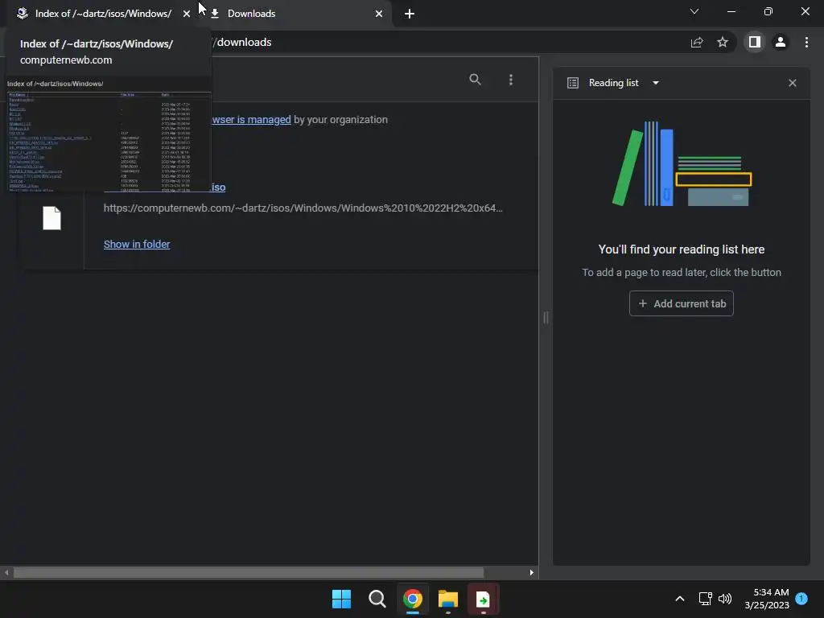Open the notification badge in tray
The image size is (824, 618).
[x=802, y=599]
